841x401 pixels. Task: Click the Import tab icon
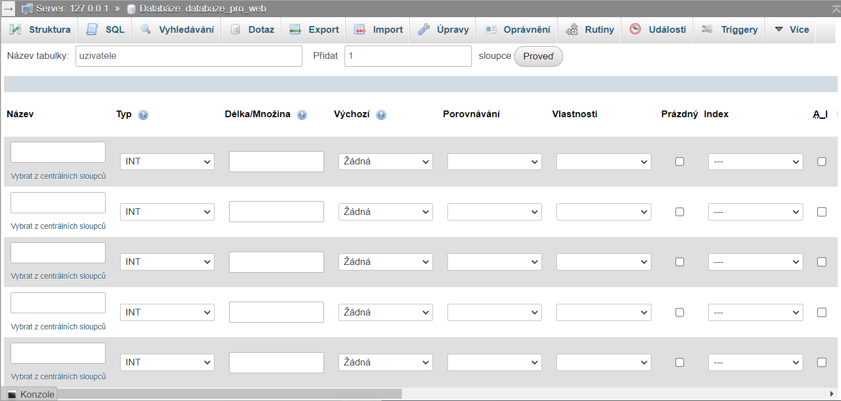(360, 29)
